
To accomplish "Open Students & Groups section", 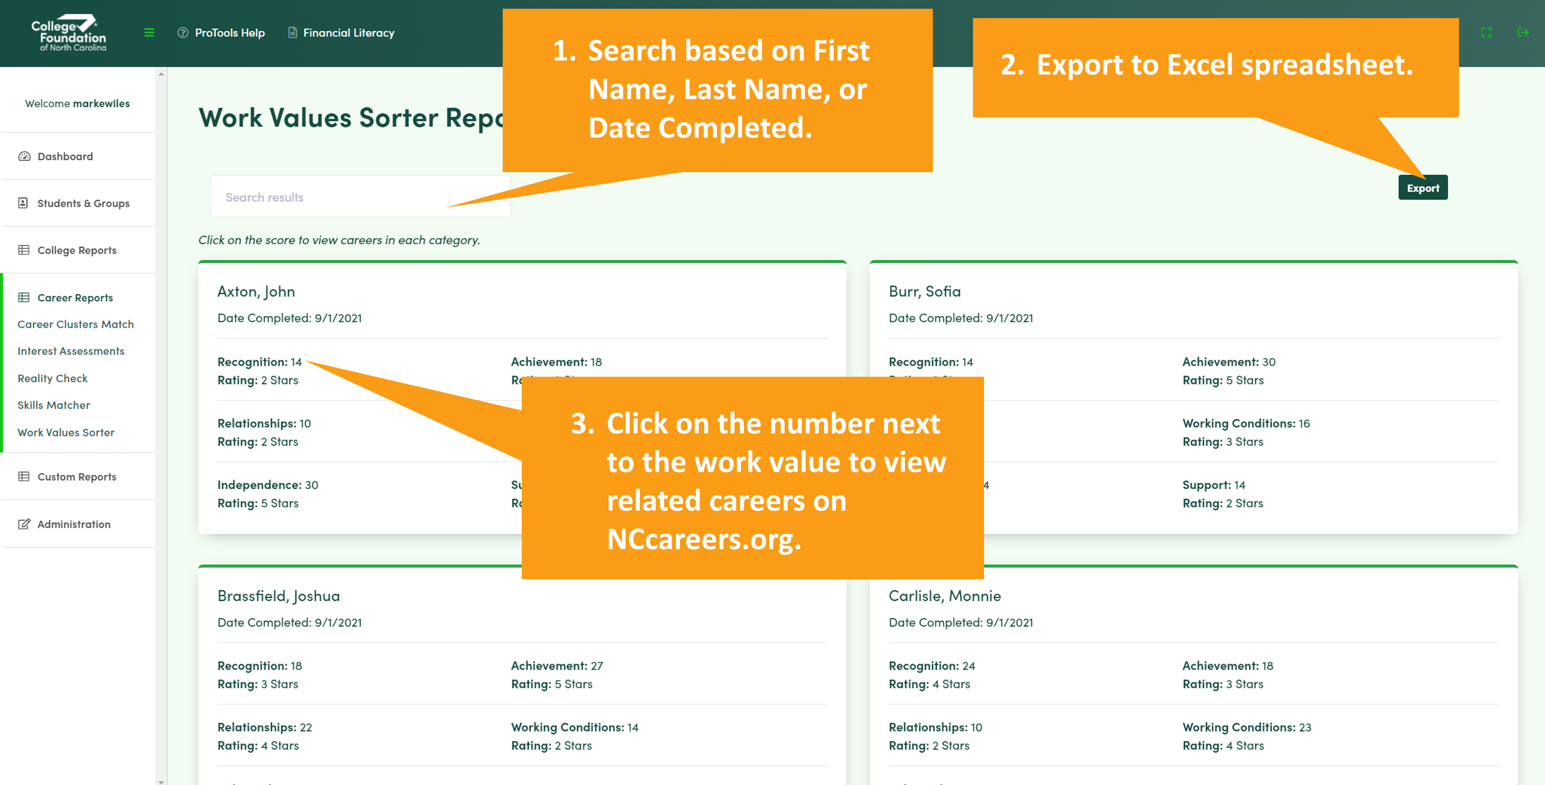I will click(x=83, y=203).
